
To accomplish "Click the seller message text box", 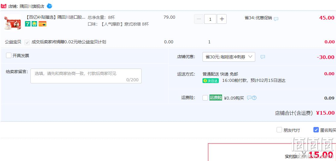I will pyautogui.click(x=86, y=76).
